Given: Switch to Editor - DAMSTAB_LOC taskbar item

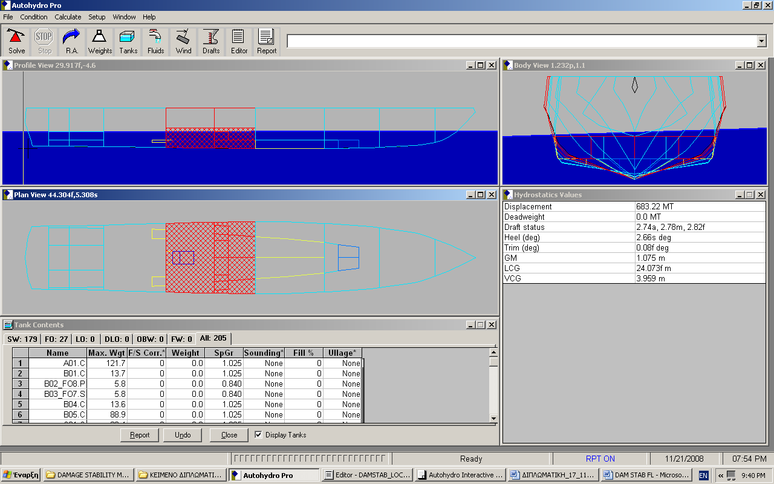Looking at the screenshot, I should [368, 475].
